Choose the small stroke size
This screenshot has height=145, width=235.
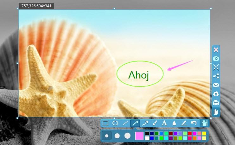pyautogui.click(x=107, y=136)
